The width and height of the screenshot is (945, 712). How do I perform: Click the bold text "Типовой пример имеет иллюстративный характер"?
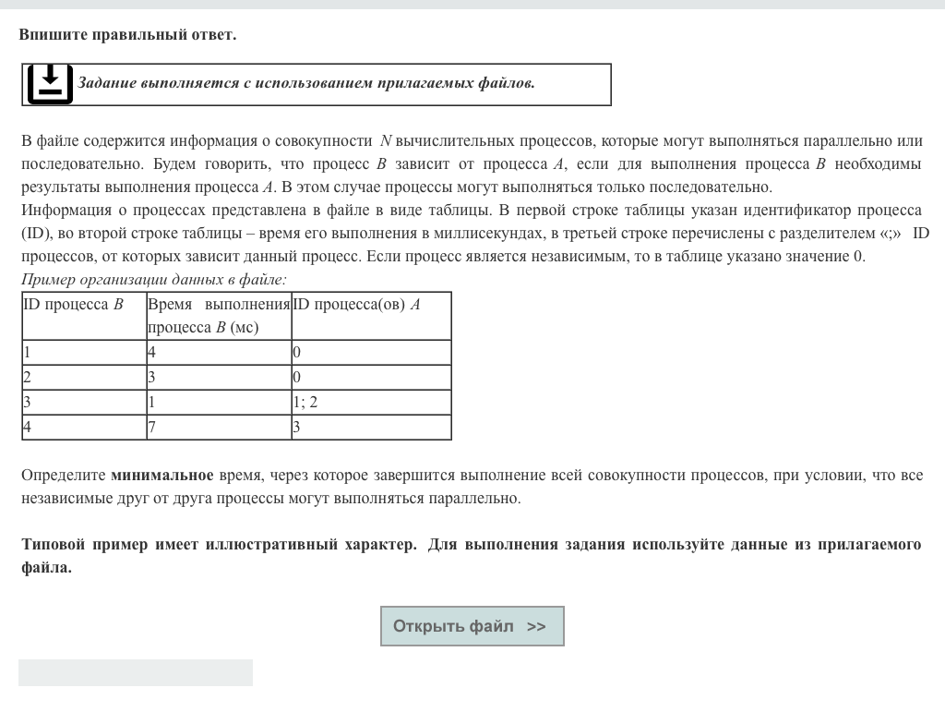tap(219, 544)
